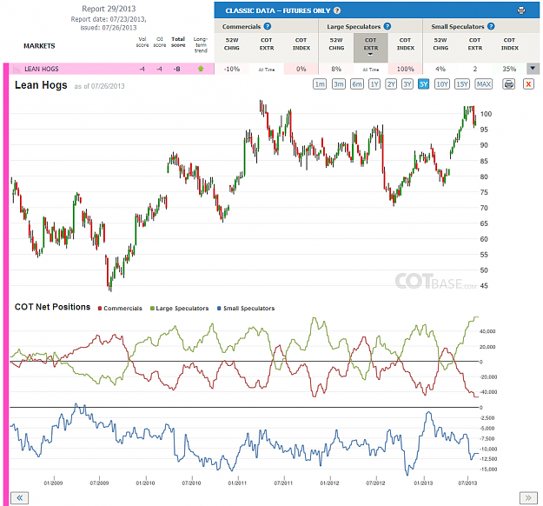This screenshot has width=543, height=506.
Task: Toggle Large Speculators series in legend
Action: 179,309
